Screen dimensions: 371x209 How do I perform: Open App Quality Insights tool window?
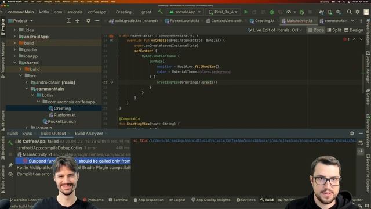pyautogui.click(x=210, y=200)
